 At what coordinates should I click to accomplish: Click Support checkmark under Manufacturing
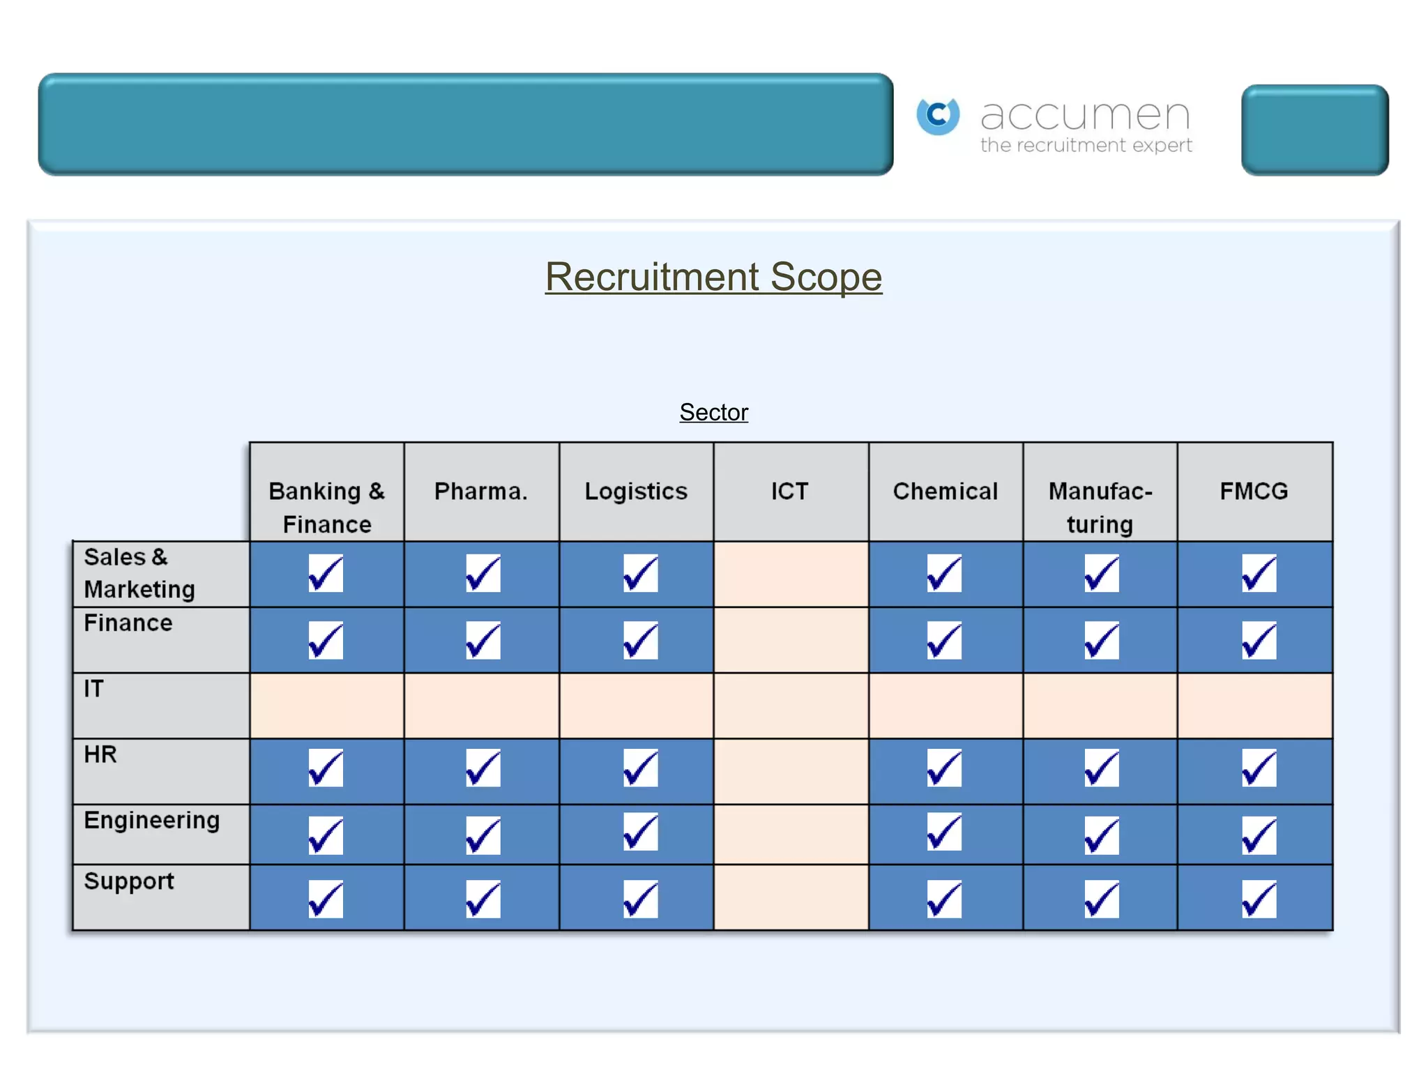(1102, 899)
